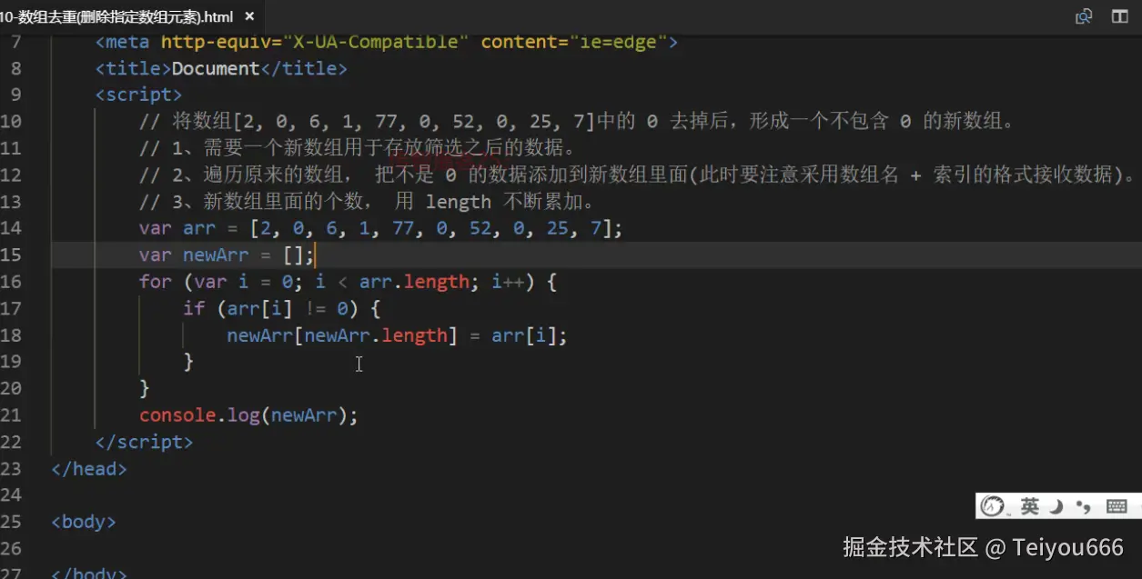
Task: Click the number 52 in line 14 array
Action: pos(480,228)
